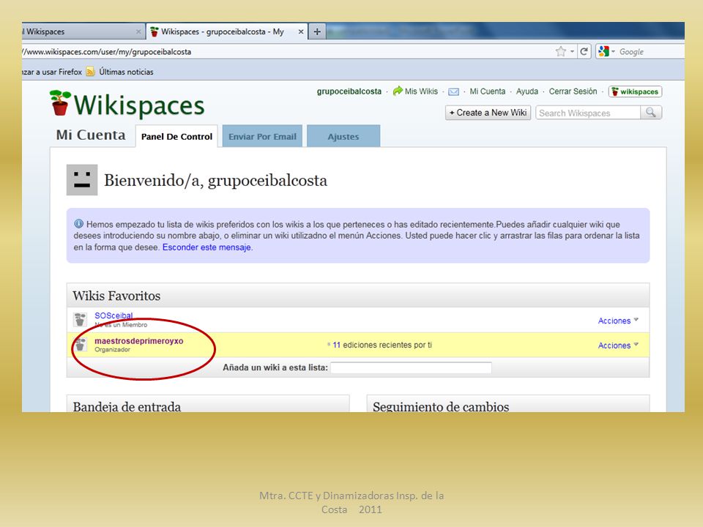703x527 pixels.
Task: Click the 11 recent edits link
Action: [x=336, y=345]
